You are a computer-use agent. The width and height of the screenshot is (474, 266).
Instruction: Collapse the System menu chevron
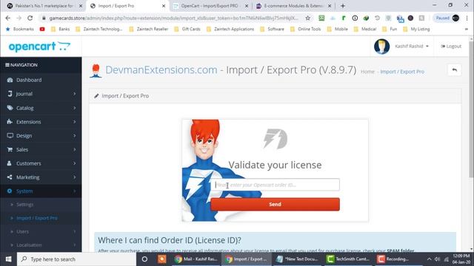pos(74,191)
